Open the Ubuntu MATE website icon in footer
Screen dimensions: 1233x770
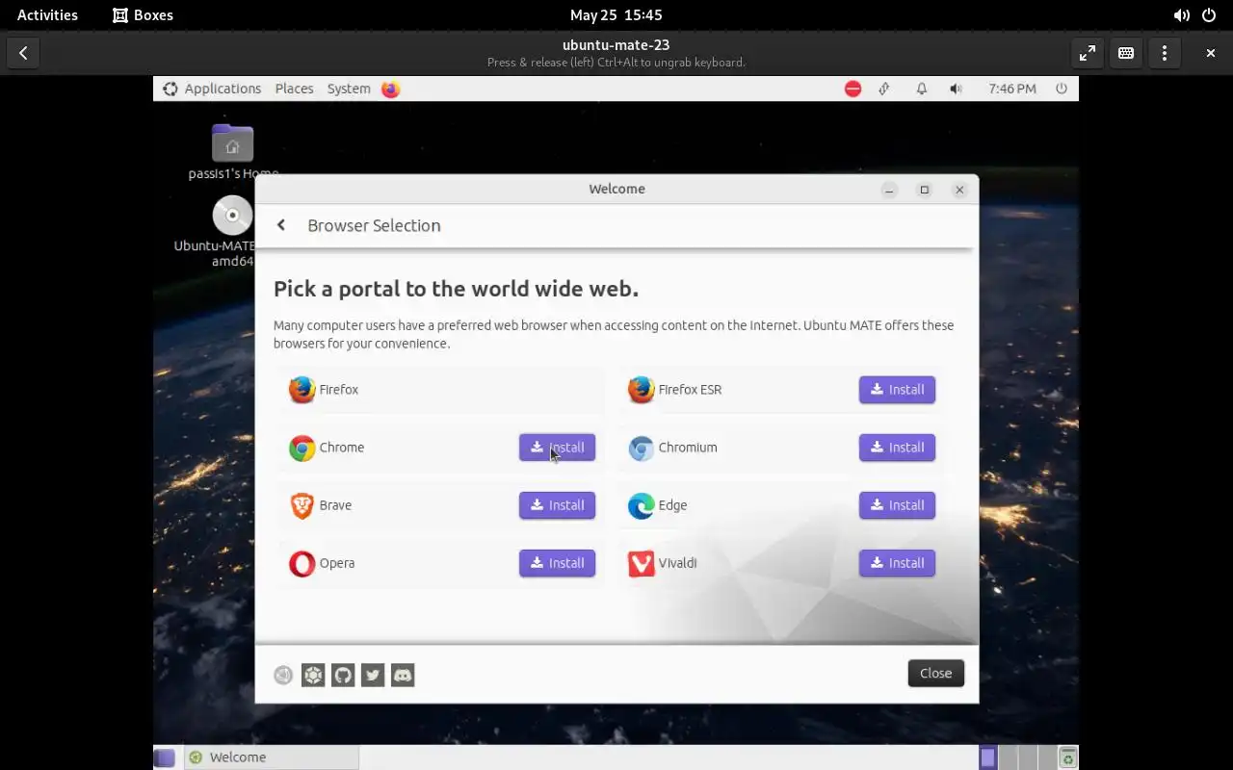(313, 675)
